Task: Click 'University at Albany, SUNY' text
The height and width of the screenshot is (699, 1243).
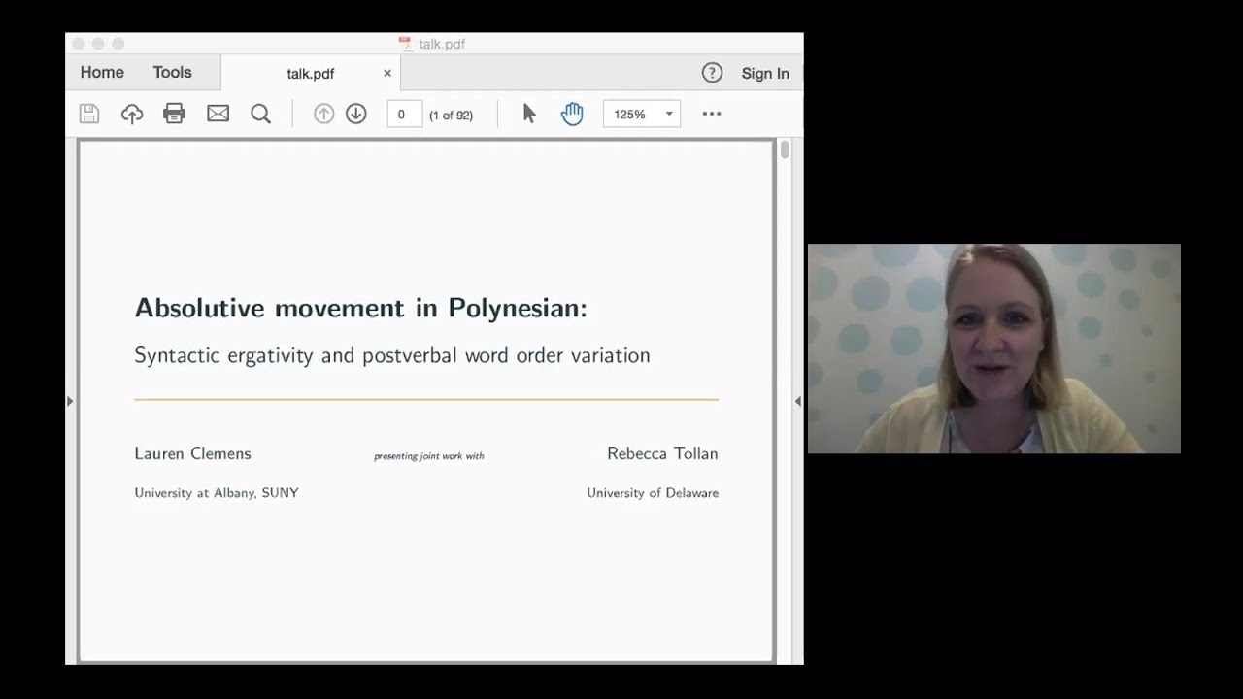Action: point(217,493)
